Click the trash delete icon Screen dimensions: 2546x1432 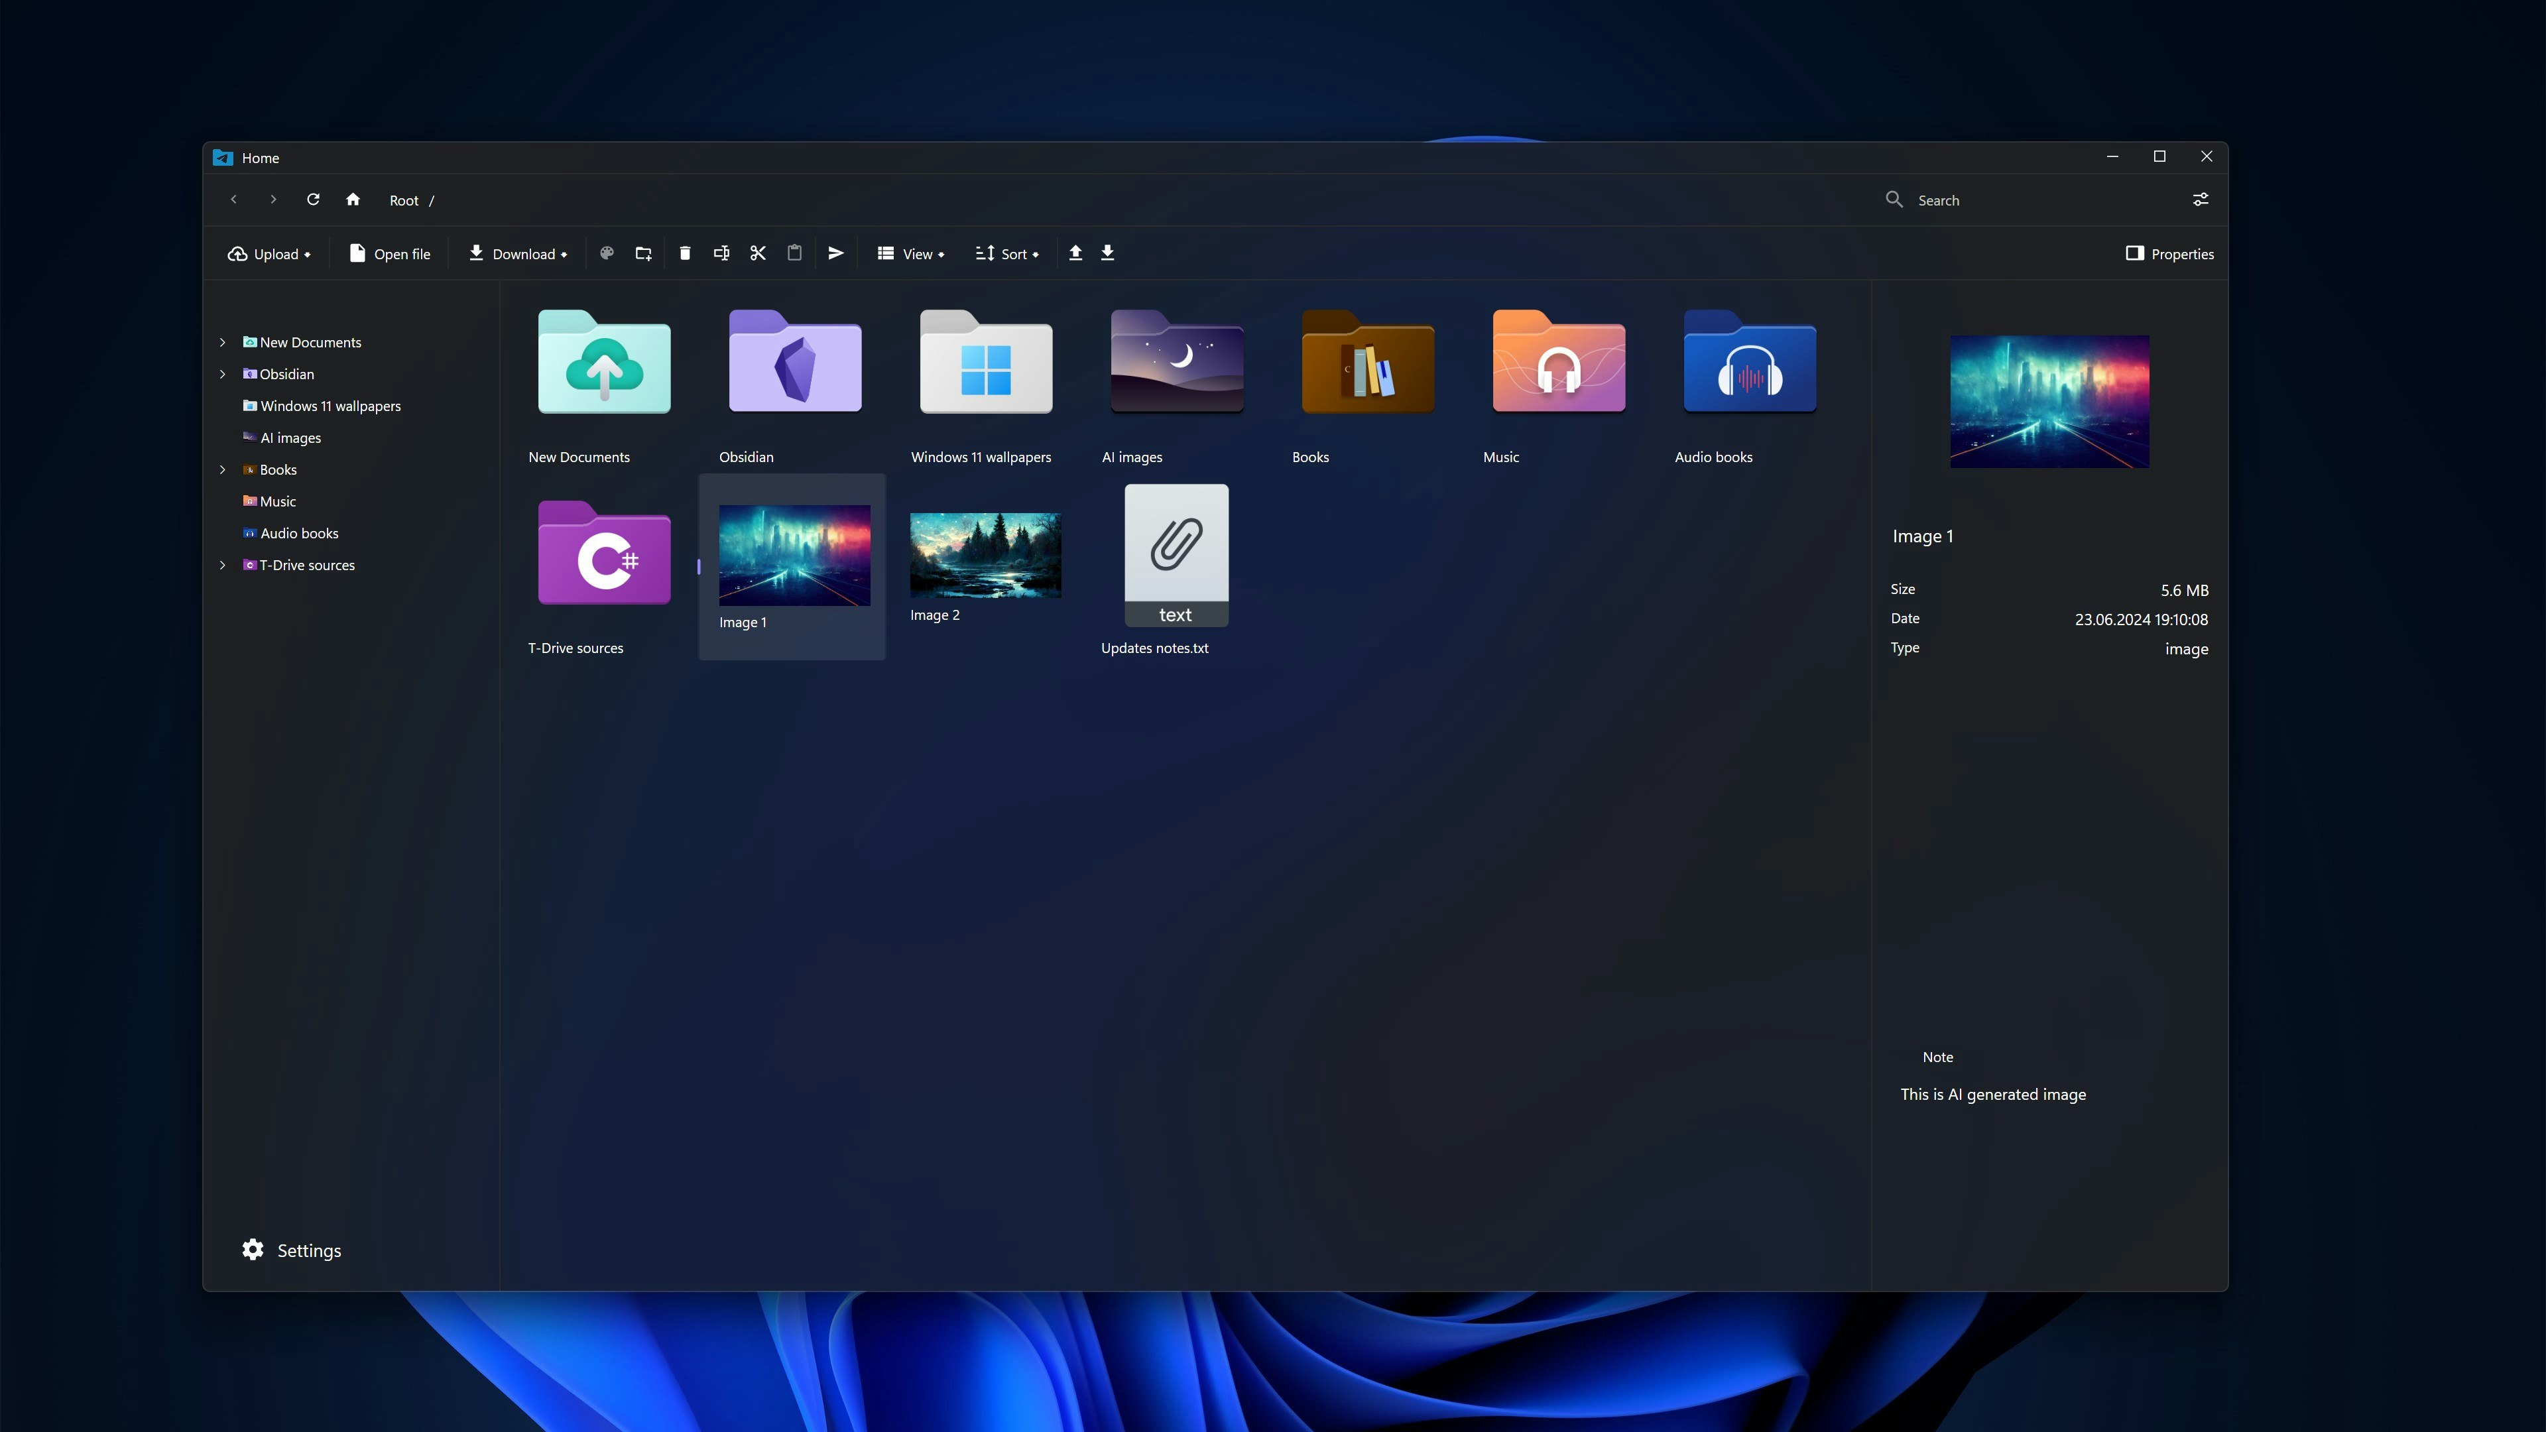coord(685,253)
